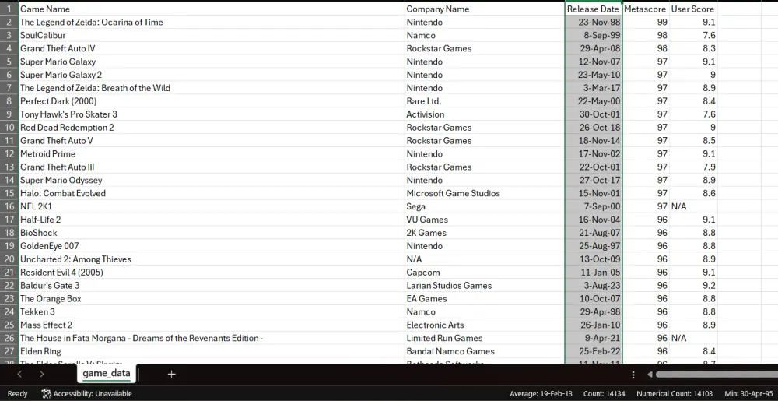Screen dimensions: 778x401
Task: Select Uncharted 2's N/A company cell
Action: point(485,259)
